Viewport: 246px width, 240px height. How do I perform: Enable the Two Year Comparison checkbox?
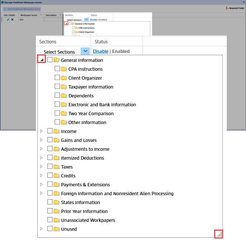point(57,114)
